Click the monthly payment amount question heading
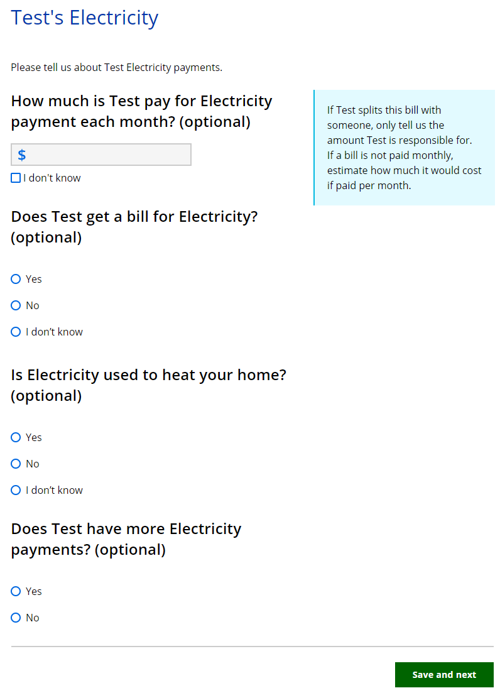500x693 pixels. coord(141,111)
